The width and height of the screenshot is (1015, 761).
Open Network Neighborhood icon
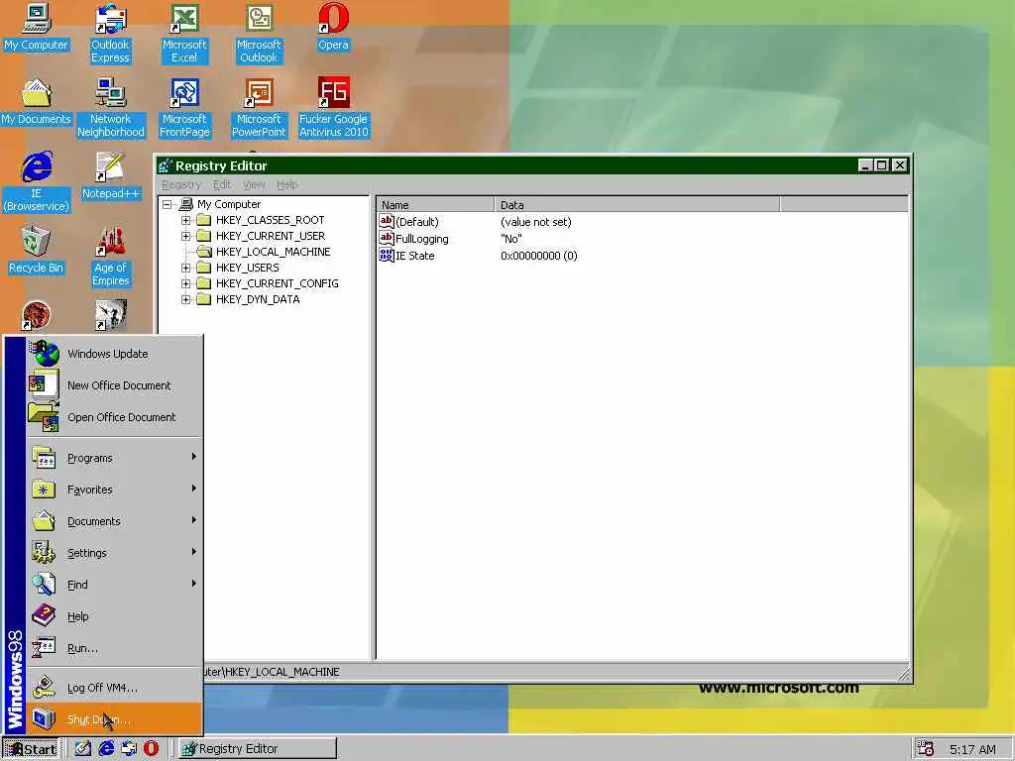[111, 107]
